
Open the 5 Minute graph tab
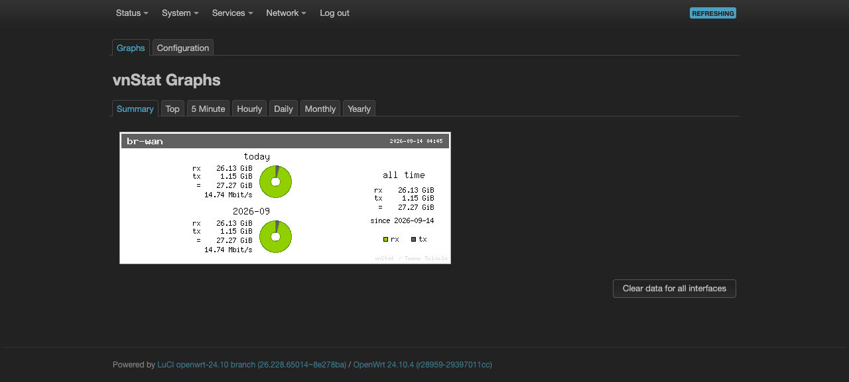tap(208, 109)
